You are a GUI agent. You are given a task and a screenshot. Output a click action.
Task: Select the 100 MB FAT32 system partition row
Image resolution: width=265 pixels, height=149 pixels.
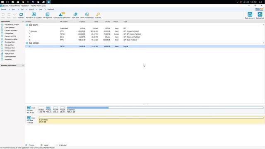coord(145,34)
